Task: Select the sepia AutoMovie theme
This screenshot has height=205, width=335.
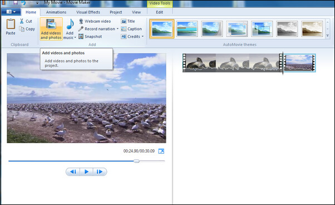Action: [x=312, y=29]
